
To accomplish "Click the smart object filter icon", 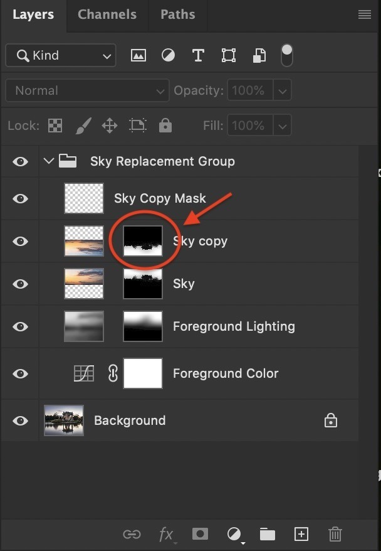I will click(x=258, y=55).
